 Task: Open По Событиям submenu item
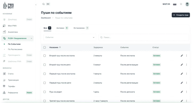pos(14,44)
